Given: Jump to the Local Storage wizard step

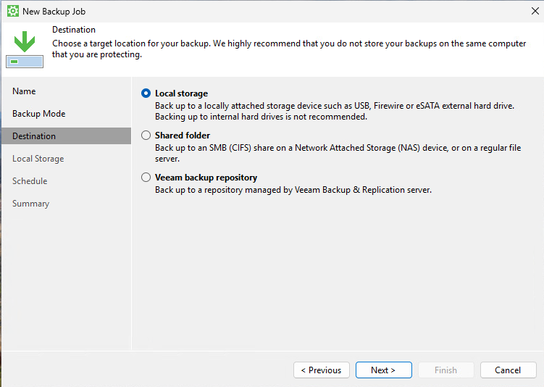Looking at the screenshot, I should 38,159.
